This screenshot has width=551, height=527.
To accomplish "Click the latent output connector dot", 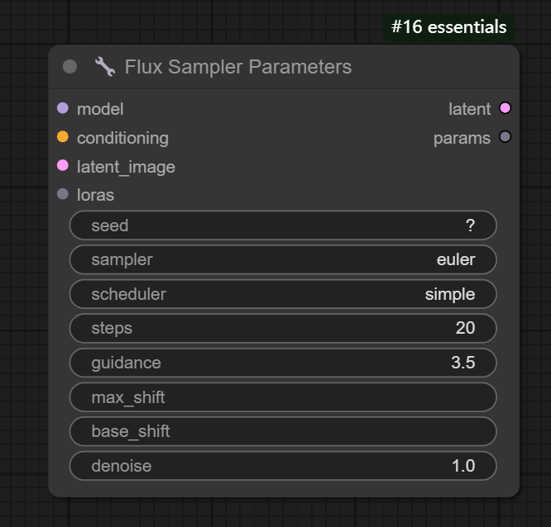I will tap(505, 108).
